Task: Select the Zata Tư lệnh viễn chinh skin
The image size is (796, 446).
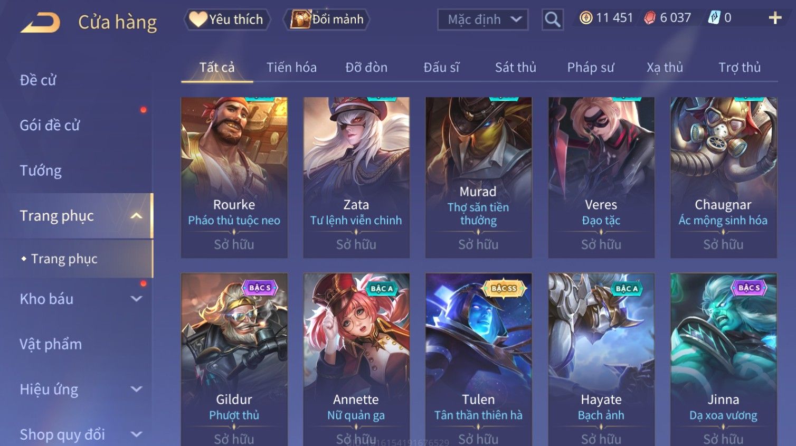Action: coord(356,177)
